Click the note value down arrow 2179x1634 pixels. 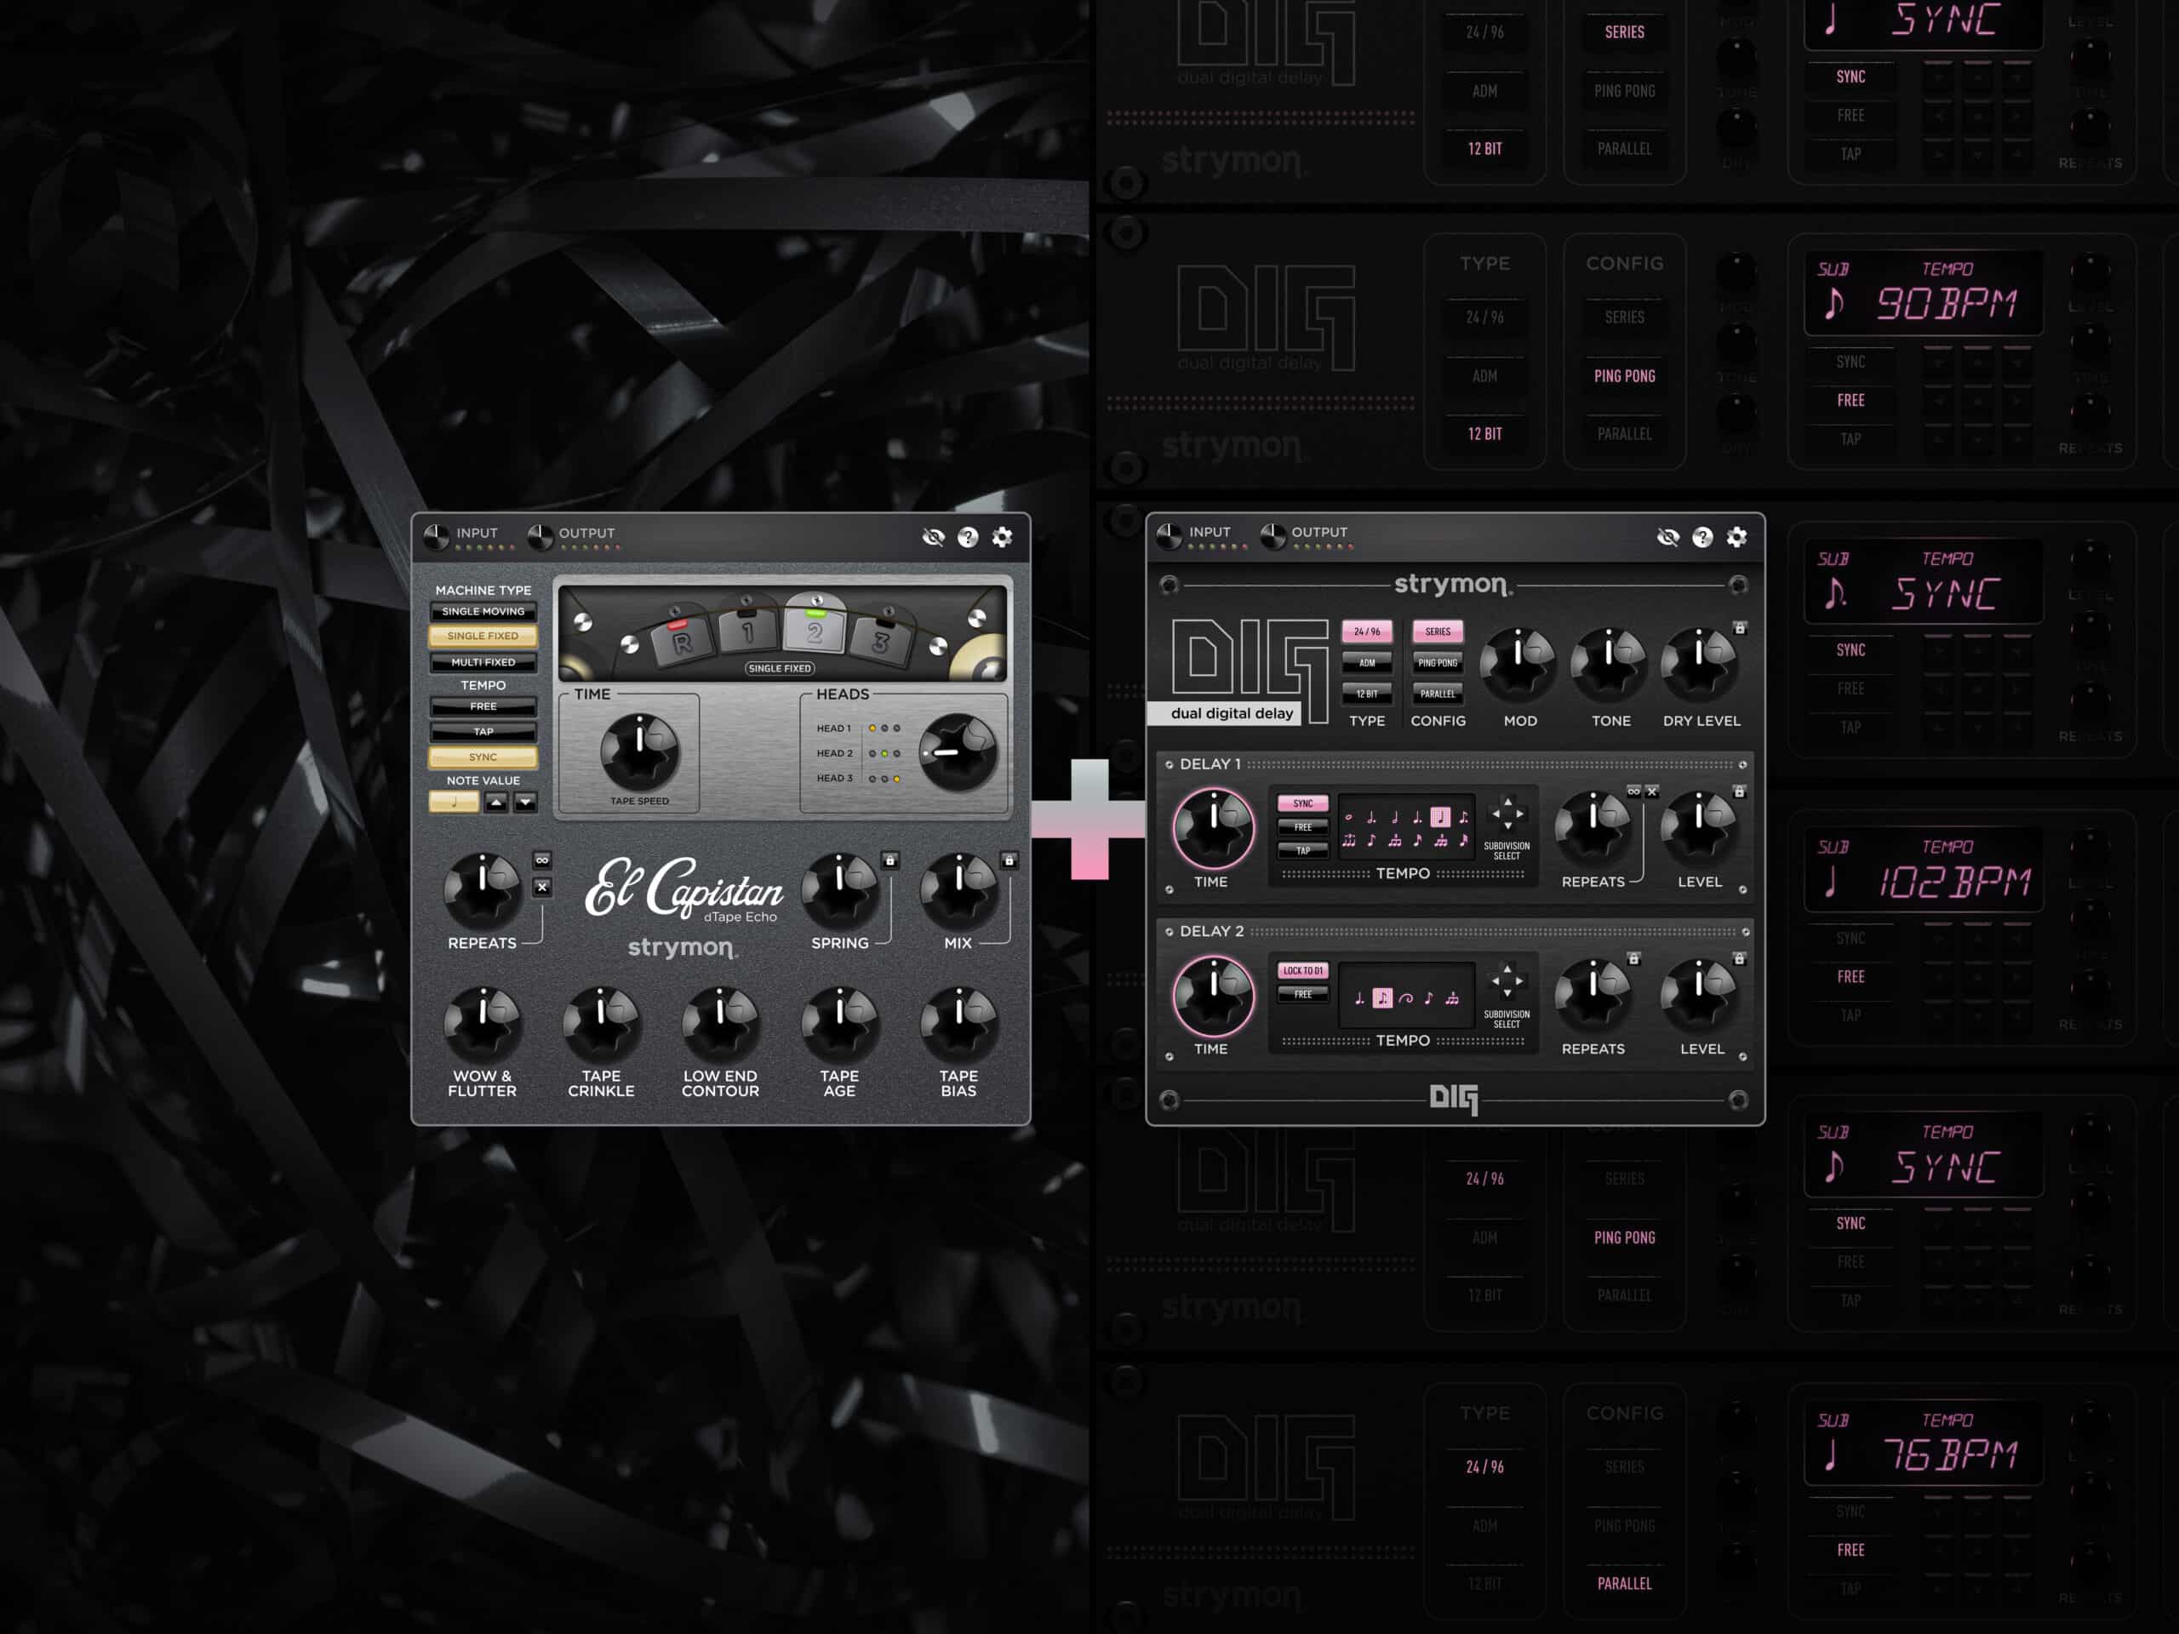click(526, 803)
